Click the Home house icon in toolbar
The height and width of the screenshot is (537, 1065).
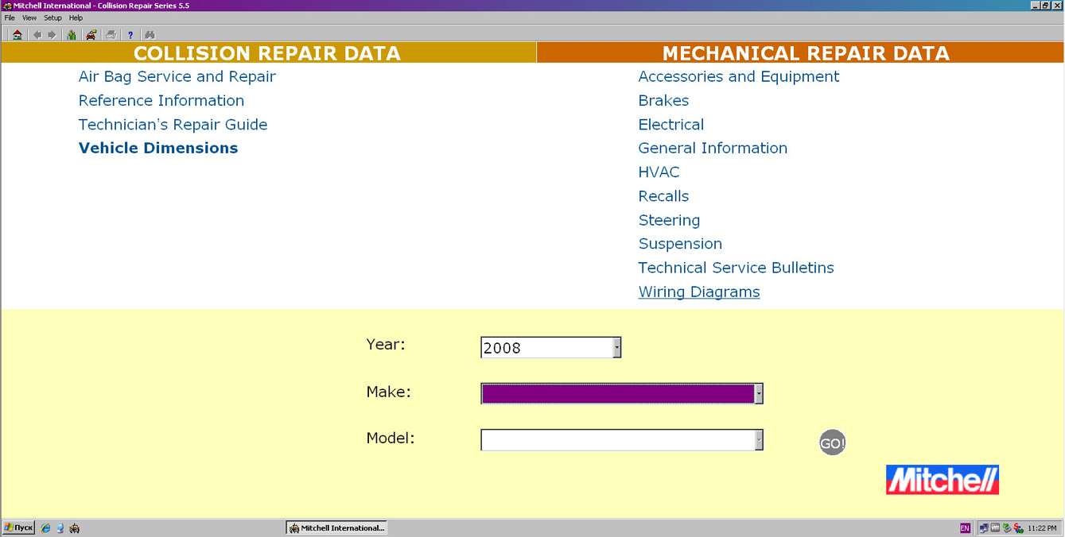coord(17,35)
